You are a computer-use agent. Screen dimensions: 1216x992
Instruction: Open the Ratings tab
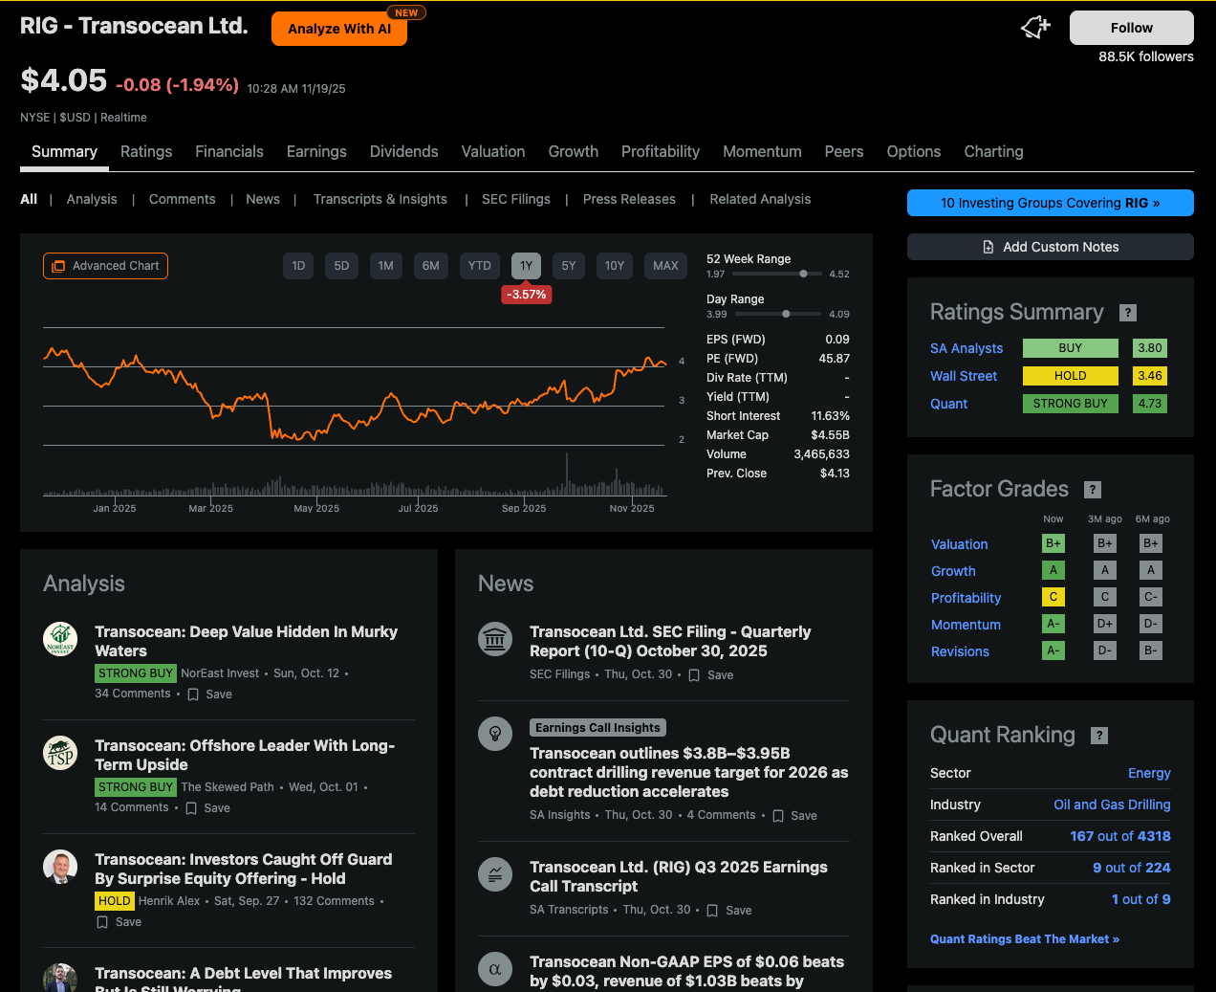point(146,151)
